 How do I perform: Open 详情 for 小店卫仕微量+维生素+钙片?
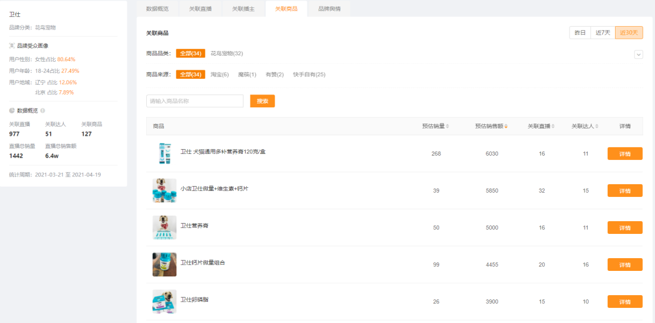tap(625, 191)
